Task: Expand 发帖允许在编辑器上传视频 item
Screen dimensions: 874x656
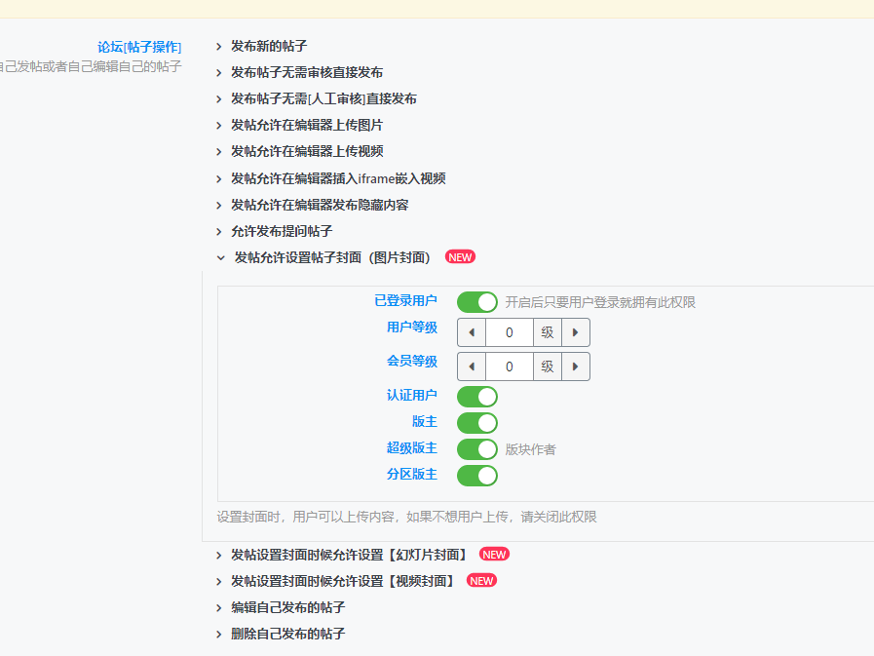Action: pyautogui.click(x=306, y=151)
